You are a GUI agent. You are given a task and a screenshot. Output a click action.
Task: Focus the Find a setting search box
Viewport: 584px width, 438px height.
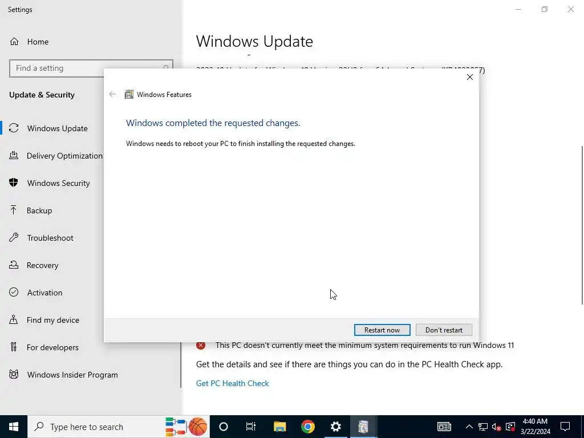tap(91, 68)
